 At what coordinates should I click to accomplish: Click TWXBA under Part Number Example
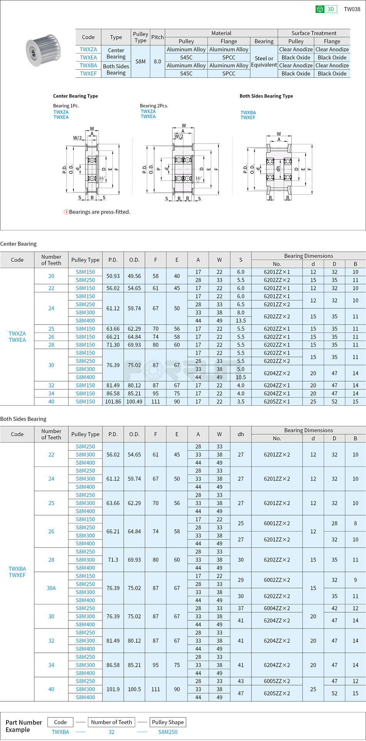pyautogui.click(x=60, y=732)
